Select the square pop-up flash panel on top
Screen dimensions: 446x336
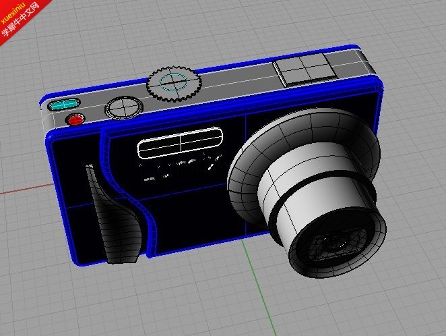coord(305,69)
